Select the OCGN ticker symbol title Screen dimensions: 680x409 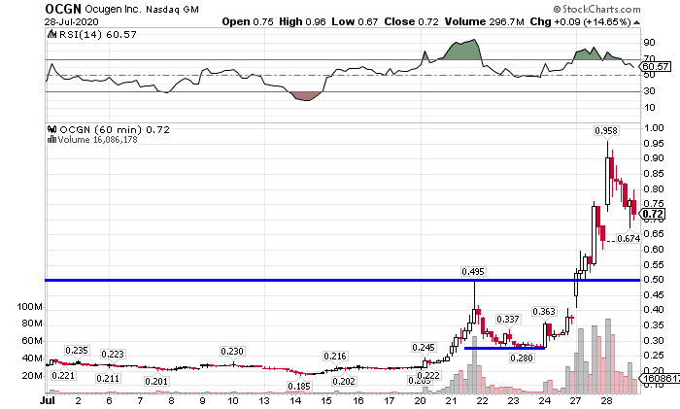pos(63,9)
